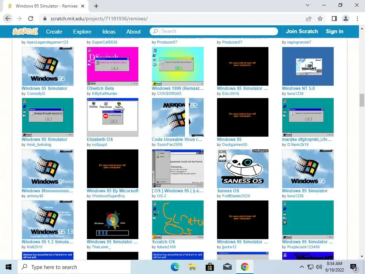
Task: Click the browser address bar URL
Action: coord(99,19)
